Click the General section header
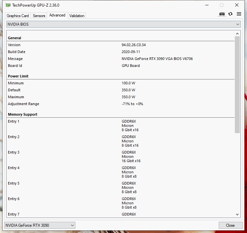Image resolution: width=247 pixels, height=233 pixels. coord(14,38)
